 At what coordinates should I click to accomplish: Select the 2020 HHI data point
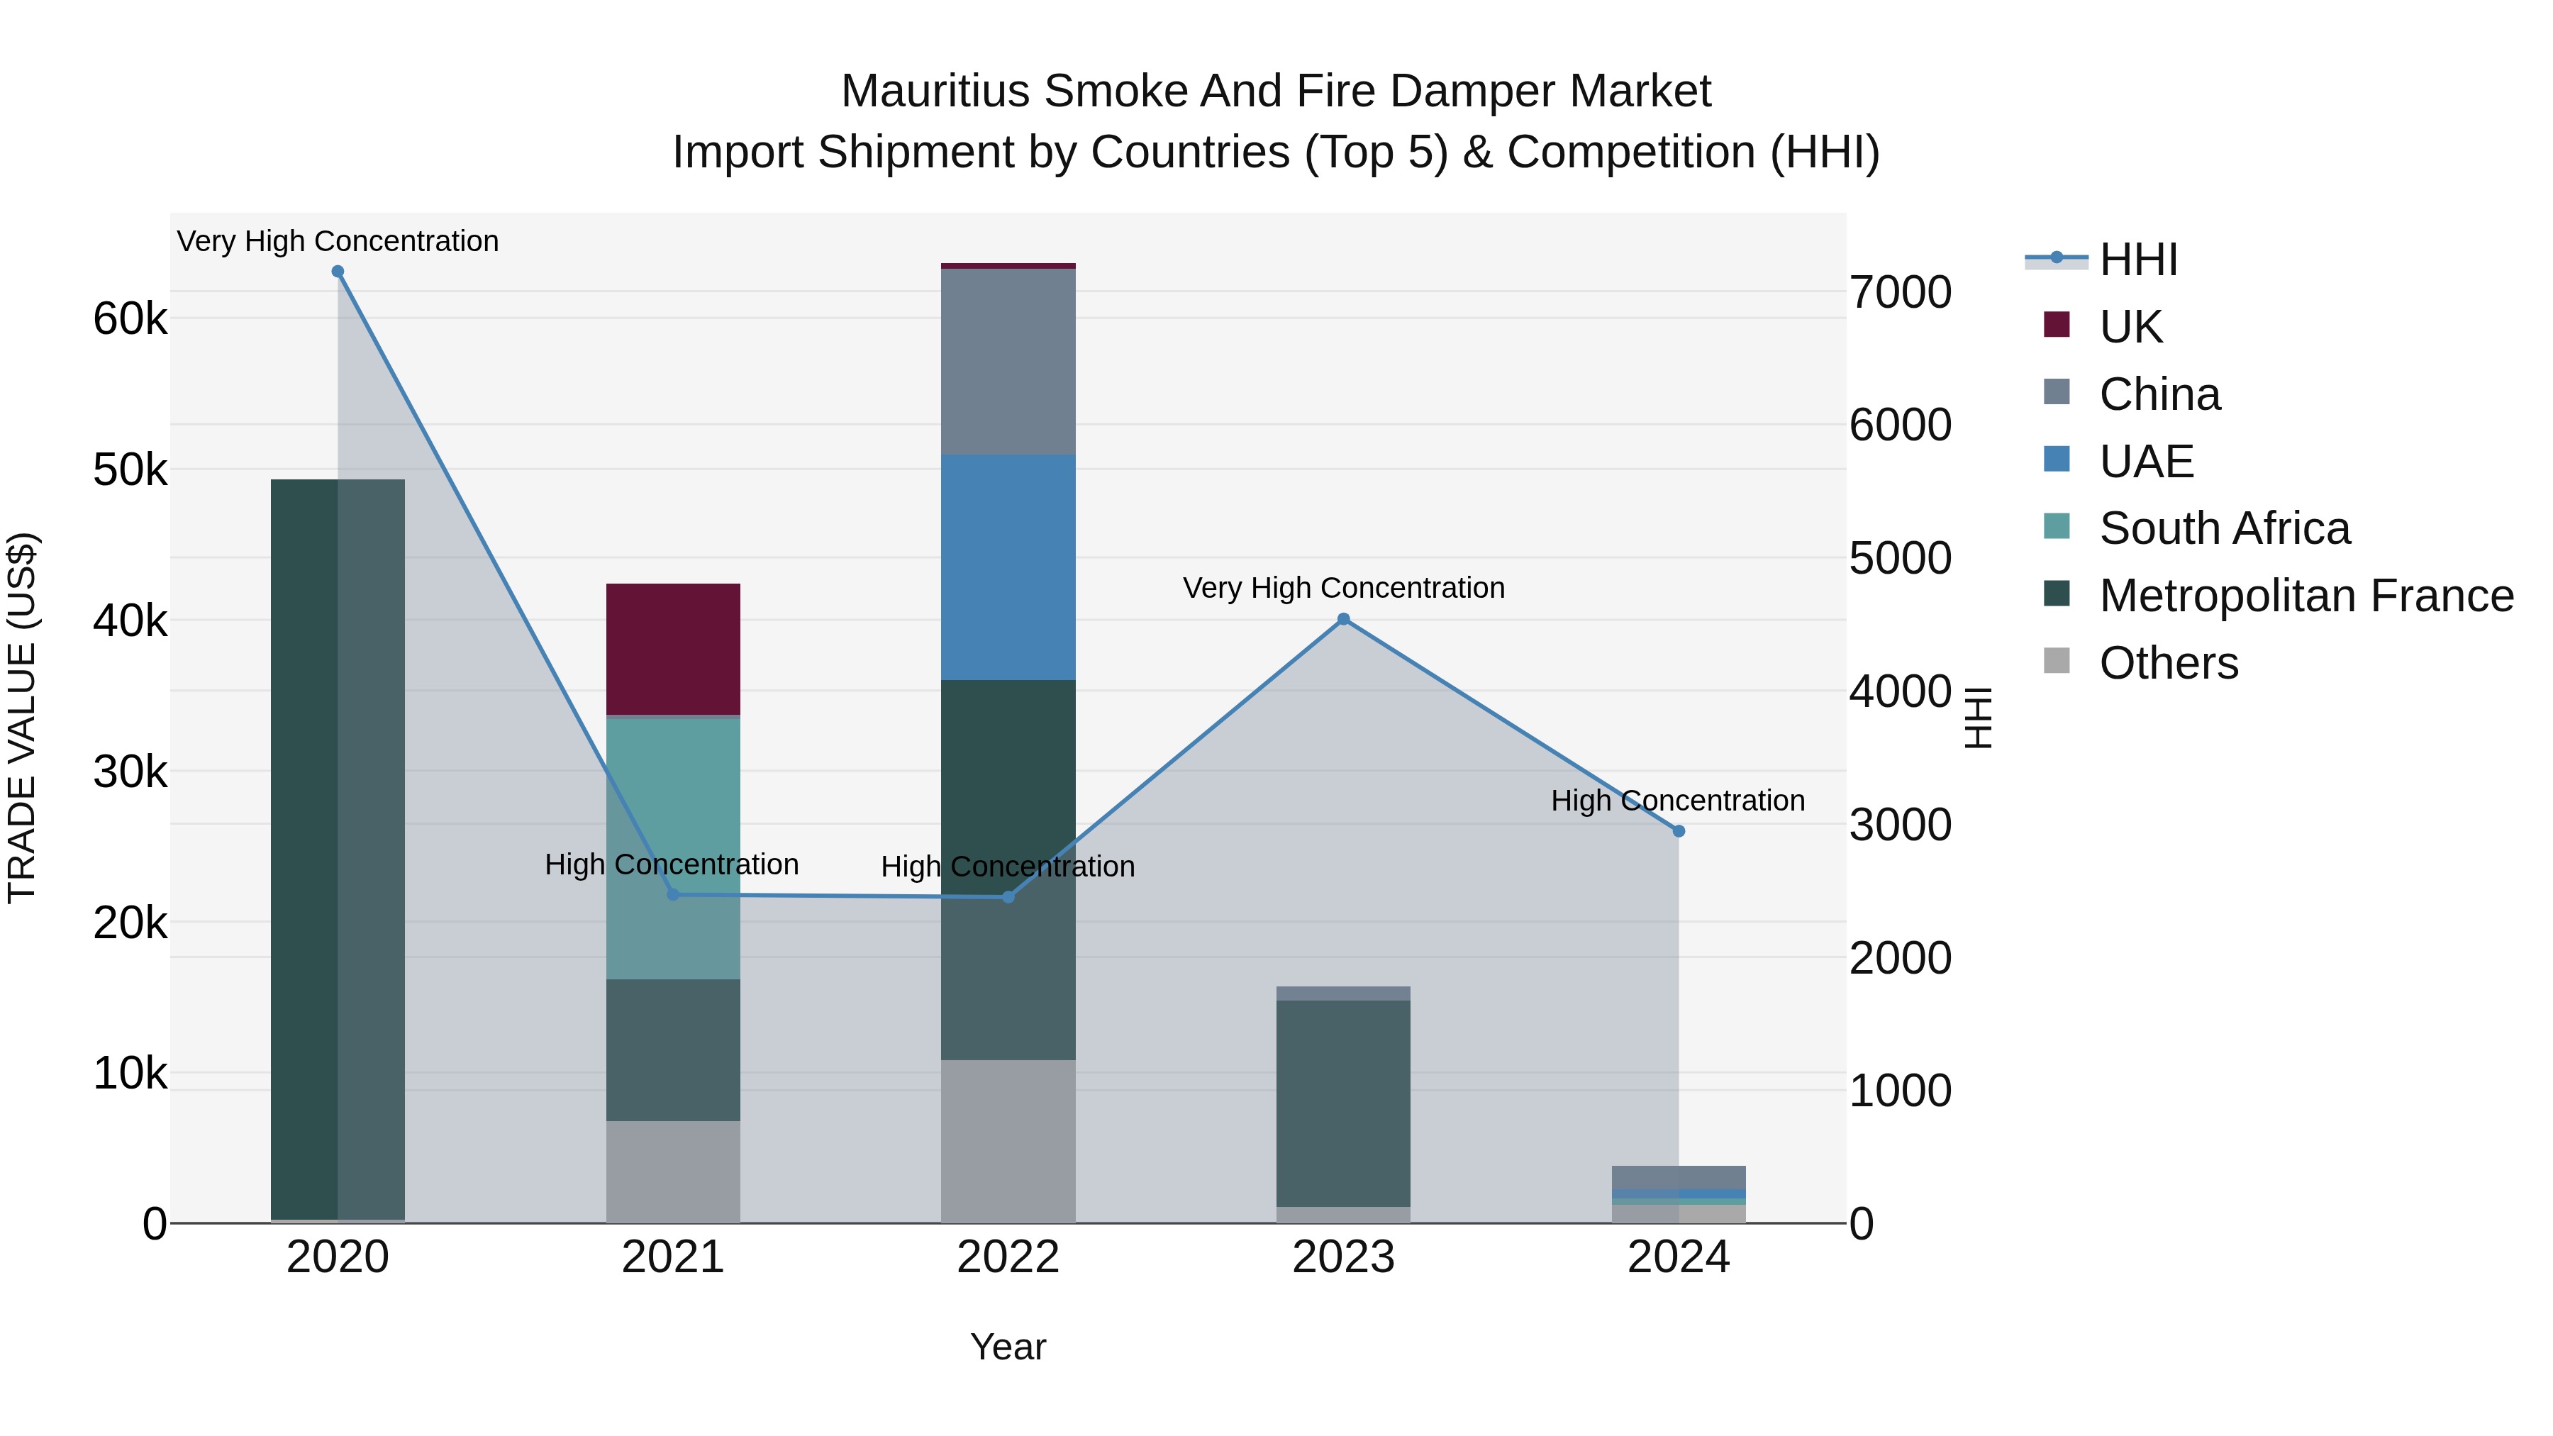338,272
